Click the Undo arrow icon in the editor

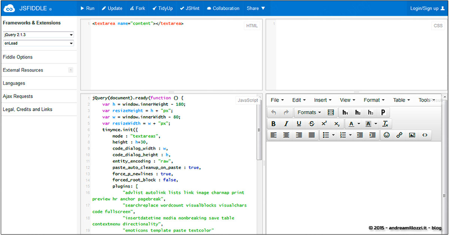click(x=273, y=112)
